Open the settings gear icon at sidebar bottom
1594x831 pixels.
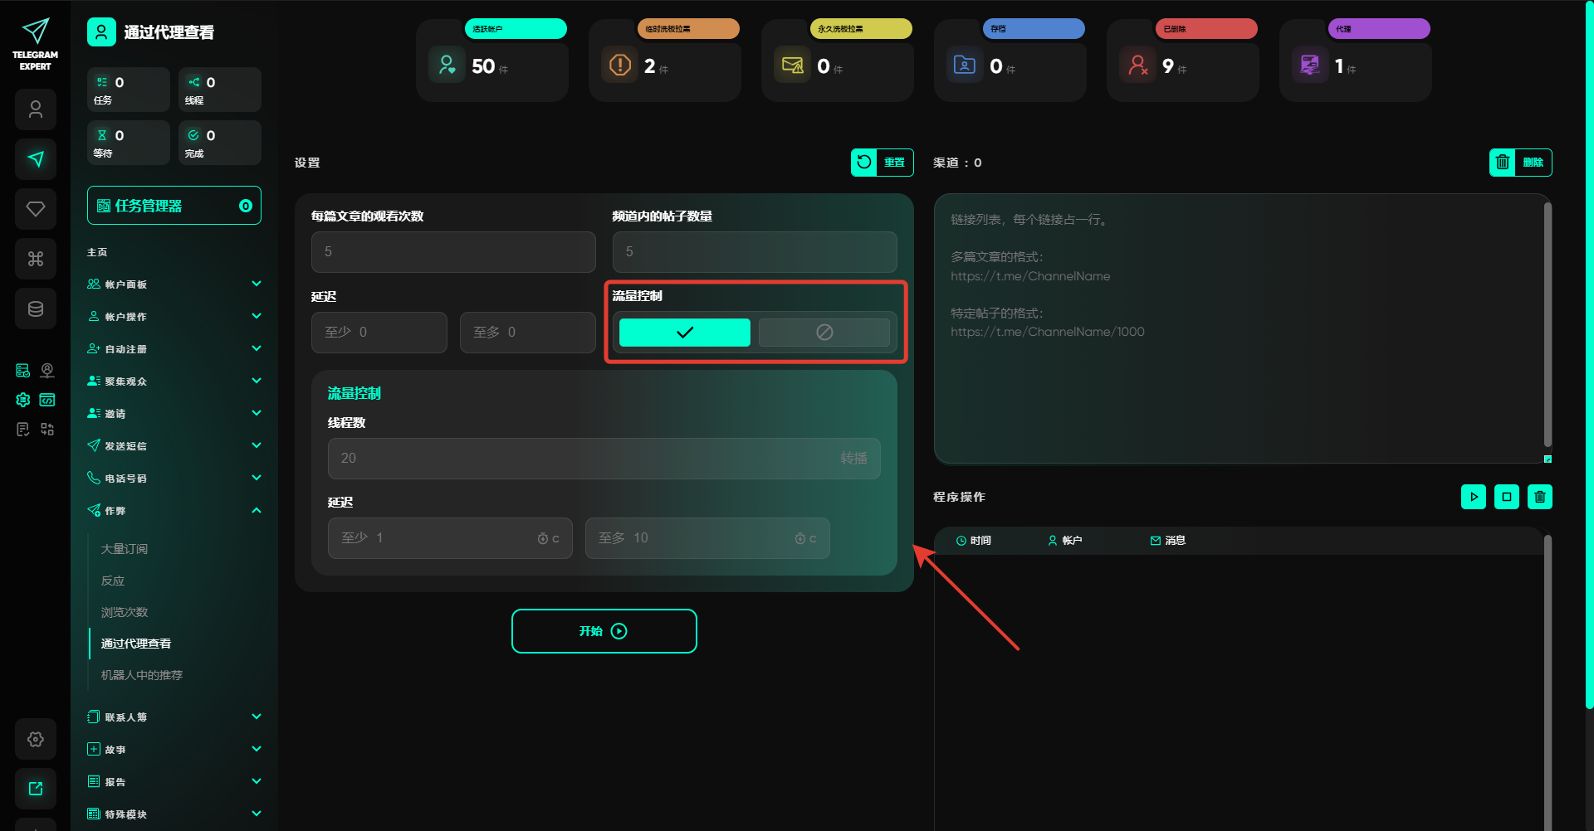pyautogui.click(x=36, y=739)
